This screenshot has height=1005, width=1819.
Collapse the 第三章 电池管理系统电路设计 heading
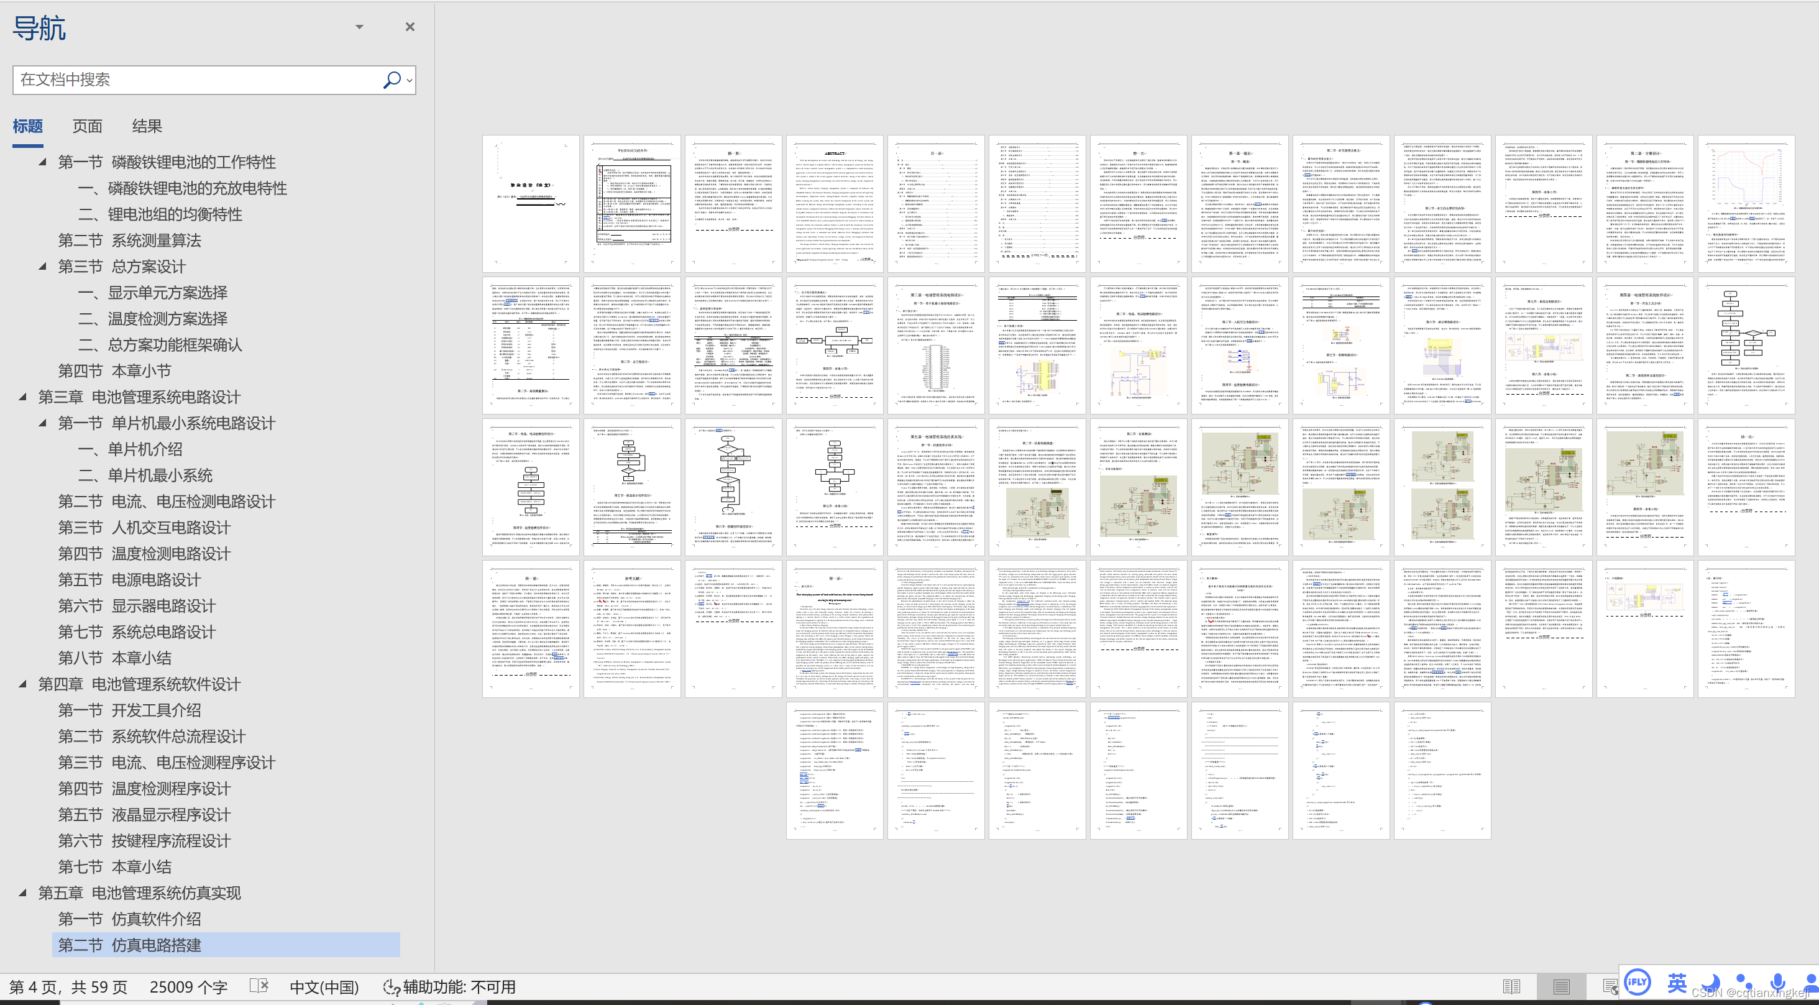pos(23,397)
